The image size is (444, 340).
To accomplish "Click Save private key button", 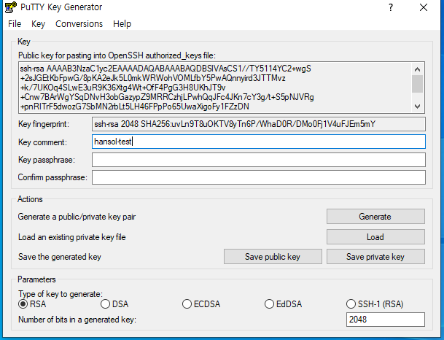I will pyautogui.click(x=375, y=257).
